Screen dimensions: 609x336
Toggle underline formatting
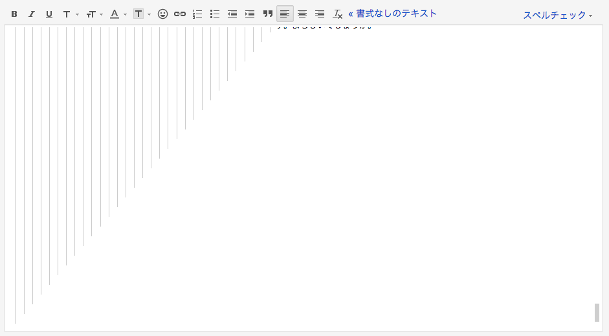pos(49,14)
